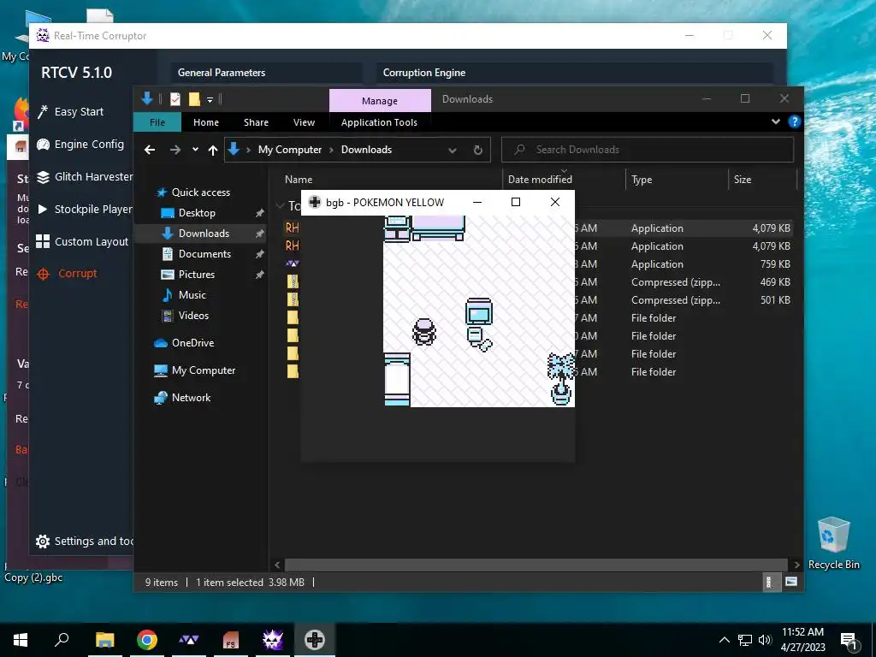Screen dimensions: 876x657
Task: Open Desktop in navigation pane
Action: (197, 213)
